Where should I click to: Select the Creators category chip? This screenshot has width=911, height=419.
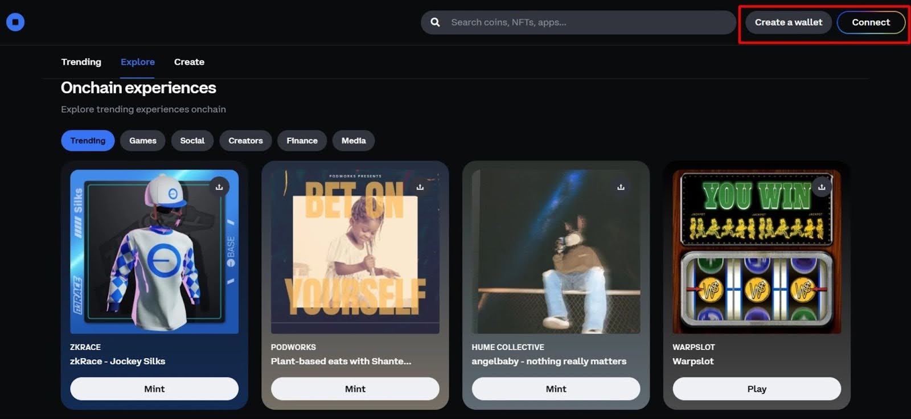pyautogui.click(x=245, y=141)
